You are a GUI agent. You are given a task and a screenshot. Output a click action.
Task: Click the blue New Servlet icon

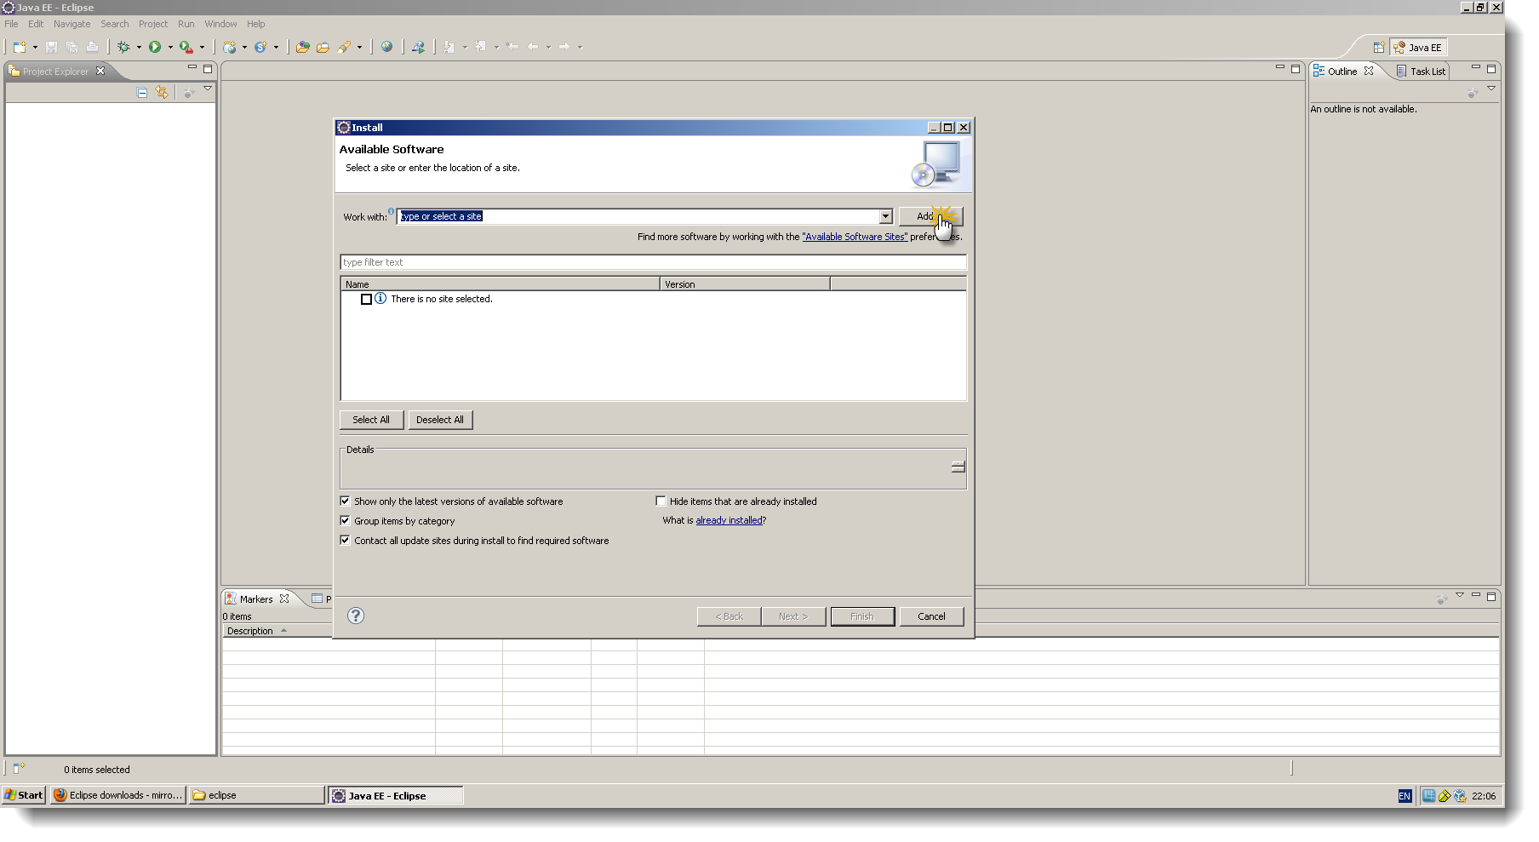(x=260, y=47)
